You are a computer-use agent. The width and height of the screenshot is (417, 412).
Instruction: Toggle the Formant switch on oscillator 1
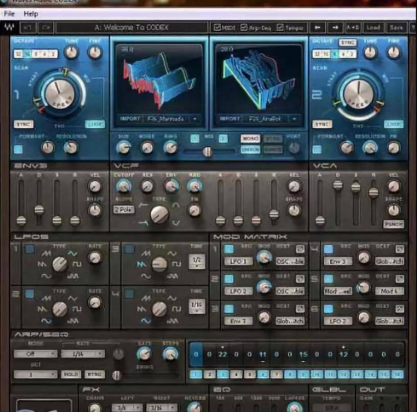pos(18,149)
